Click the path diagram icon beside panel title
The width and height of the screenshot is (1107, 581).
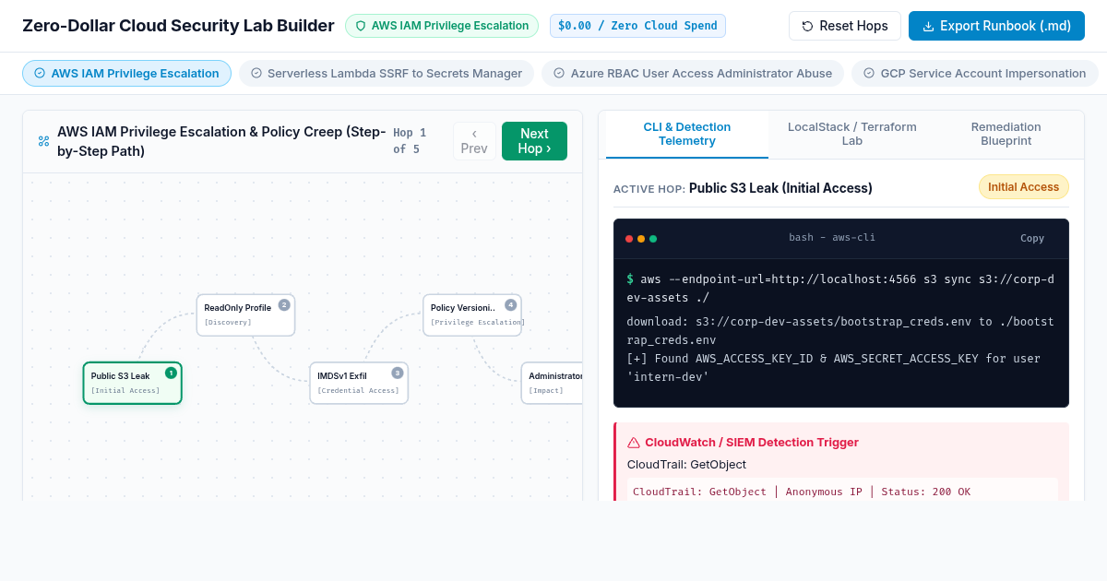(43, 141)
